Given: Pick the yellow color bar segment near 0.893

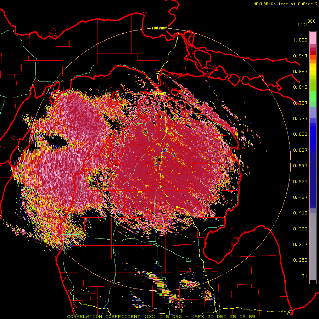Looking at the screenshot, I should point(313,70).
